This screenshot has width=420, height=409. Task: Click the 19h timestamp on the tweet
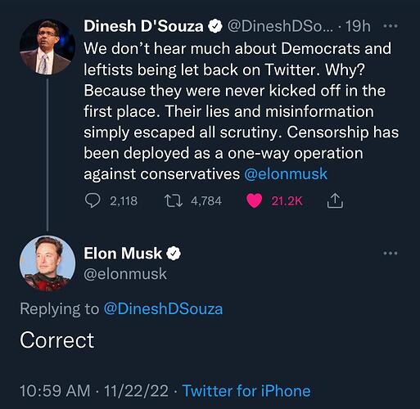coord(358,26)
